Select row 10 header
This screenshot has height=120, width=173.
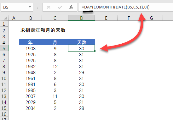pyautogui.click(x=4, y=78)
